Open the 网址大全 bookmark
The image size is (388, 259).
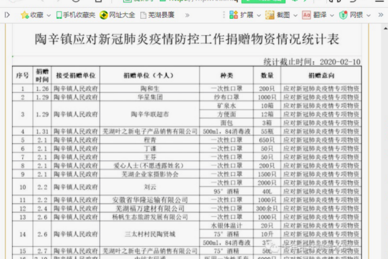[x=118, y=15]
